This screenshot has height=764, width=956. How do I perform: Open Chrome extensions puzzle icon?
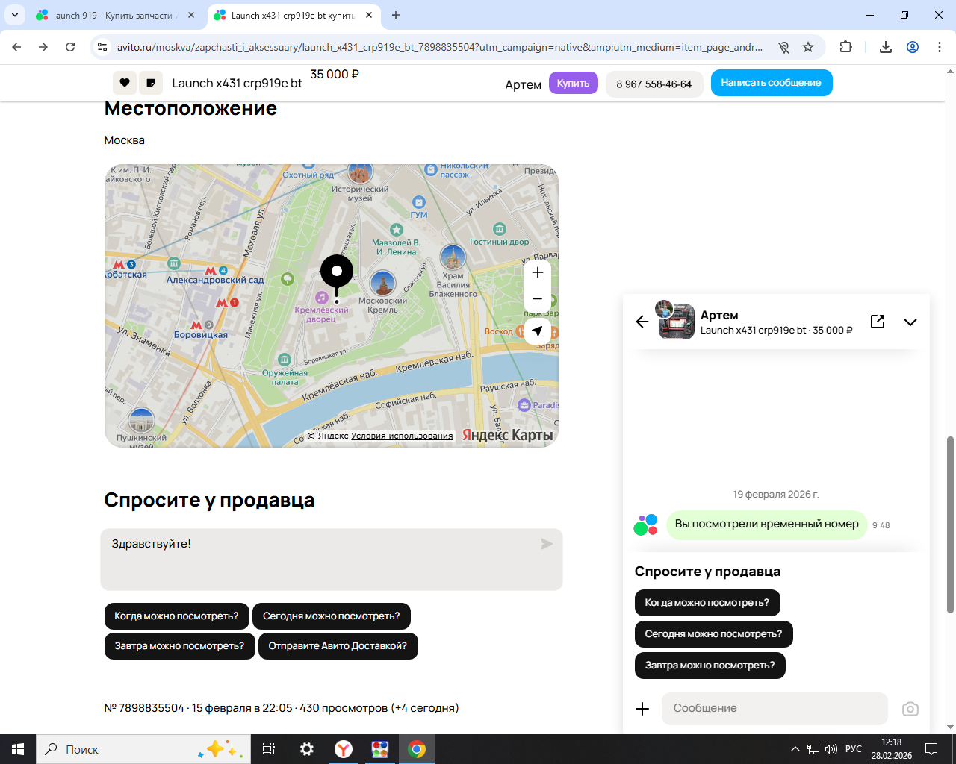coord(845,47)
